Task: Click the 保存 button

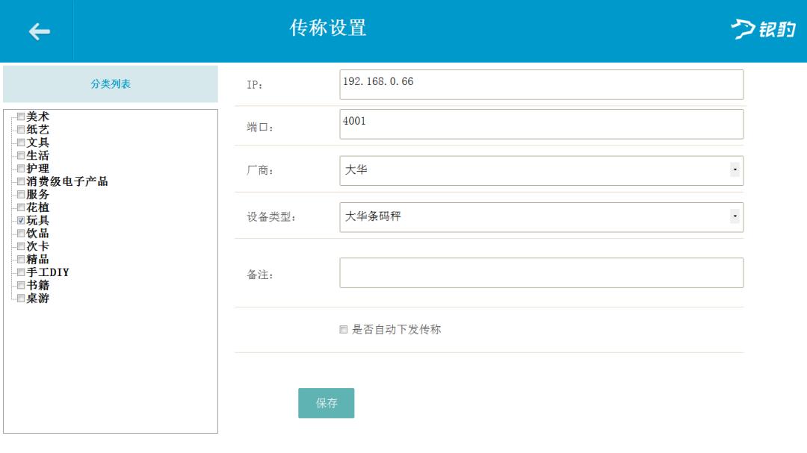Action: point(326,402)
